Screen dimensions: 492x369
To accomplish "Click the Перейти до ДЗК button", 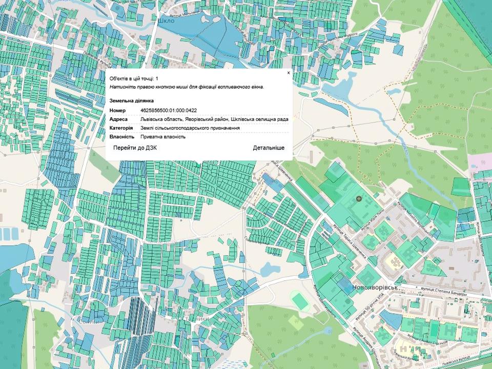I will point(135,148).
